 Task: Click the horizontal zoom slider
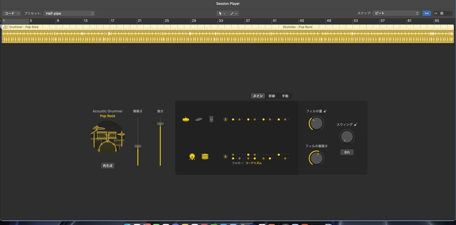[x=446, y=13]
